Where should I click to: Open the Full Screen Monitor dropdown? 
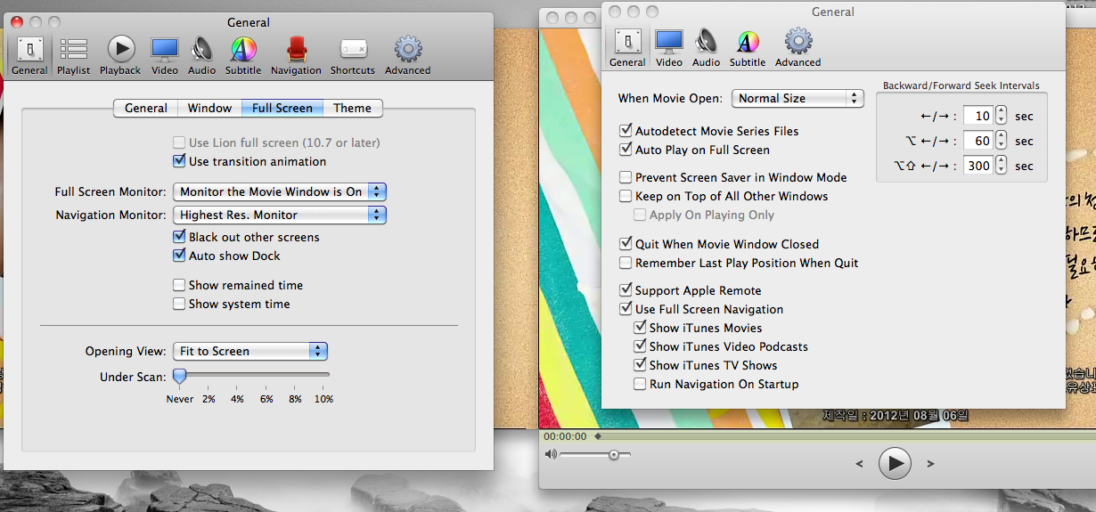point(280,191)
